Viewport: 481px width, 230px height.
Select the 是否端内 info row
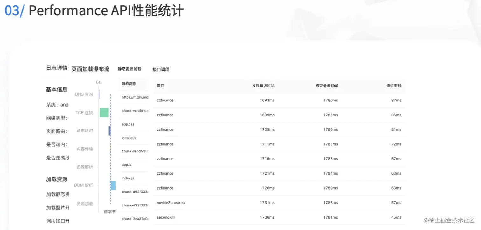coord(57,144)
